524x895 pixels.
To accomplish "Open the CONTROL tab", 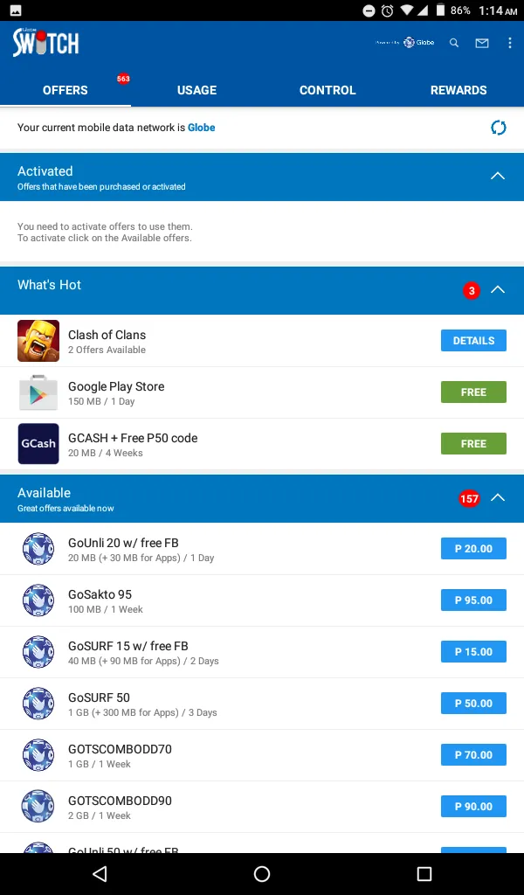I will 327,90.
